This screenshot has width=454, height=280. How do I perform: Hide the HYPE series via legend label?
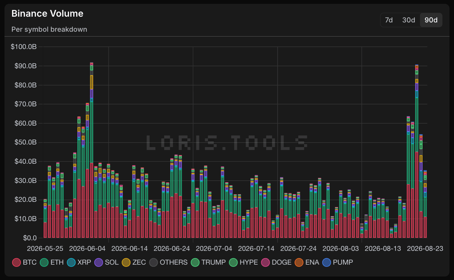coord(249,262)
